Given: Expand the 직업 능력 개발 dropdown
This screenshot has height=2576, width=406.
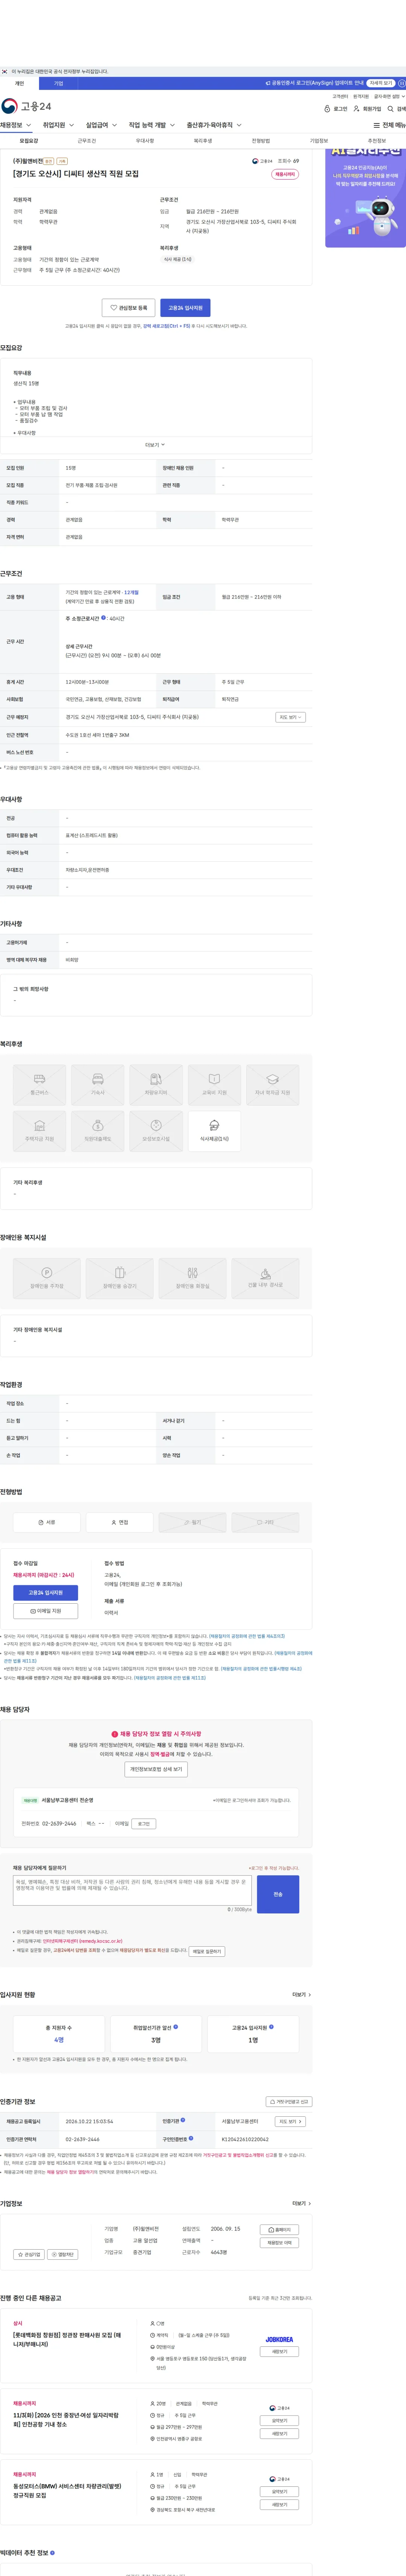Looking at the screenshot, I should click(x=151, y=125).
